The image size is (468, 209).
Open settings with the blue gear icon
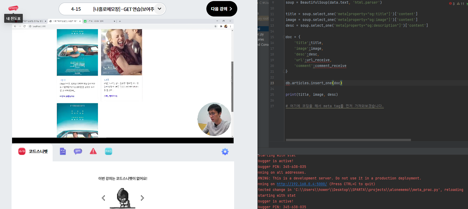[225, 152]
